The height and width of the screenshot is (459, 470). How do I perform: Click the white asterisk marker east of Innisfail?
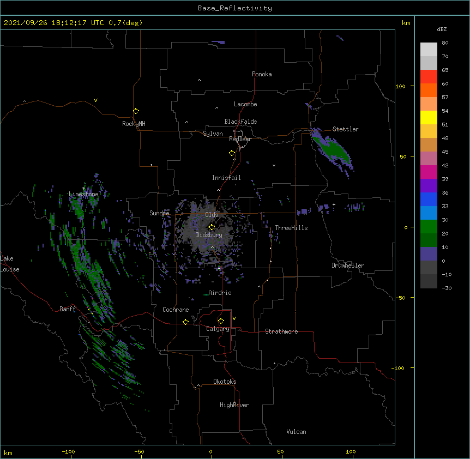point(274,165)
